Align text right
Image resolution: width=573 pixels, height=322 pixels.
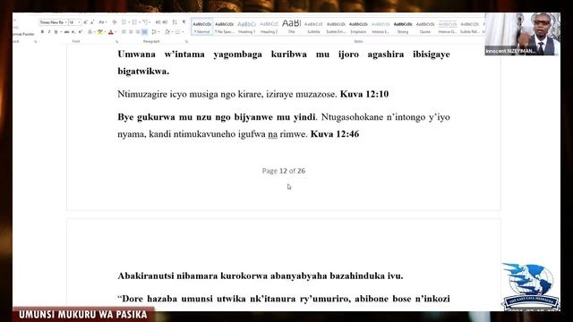pos(138,32)
